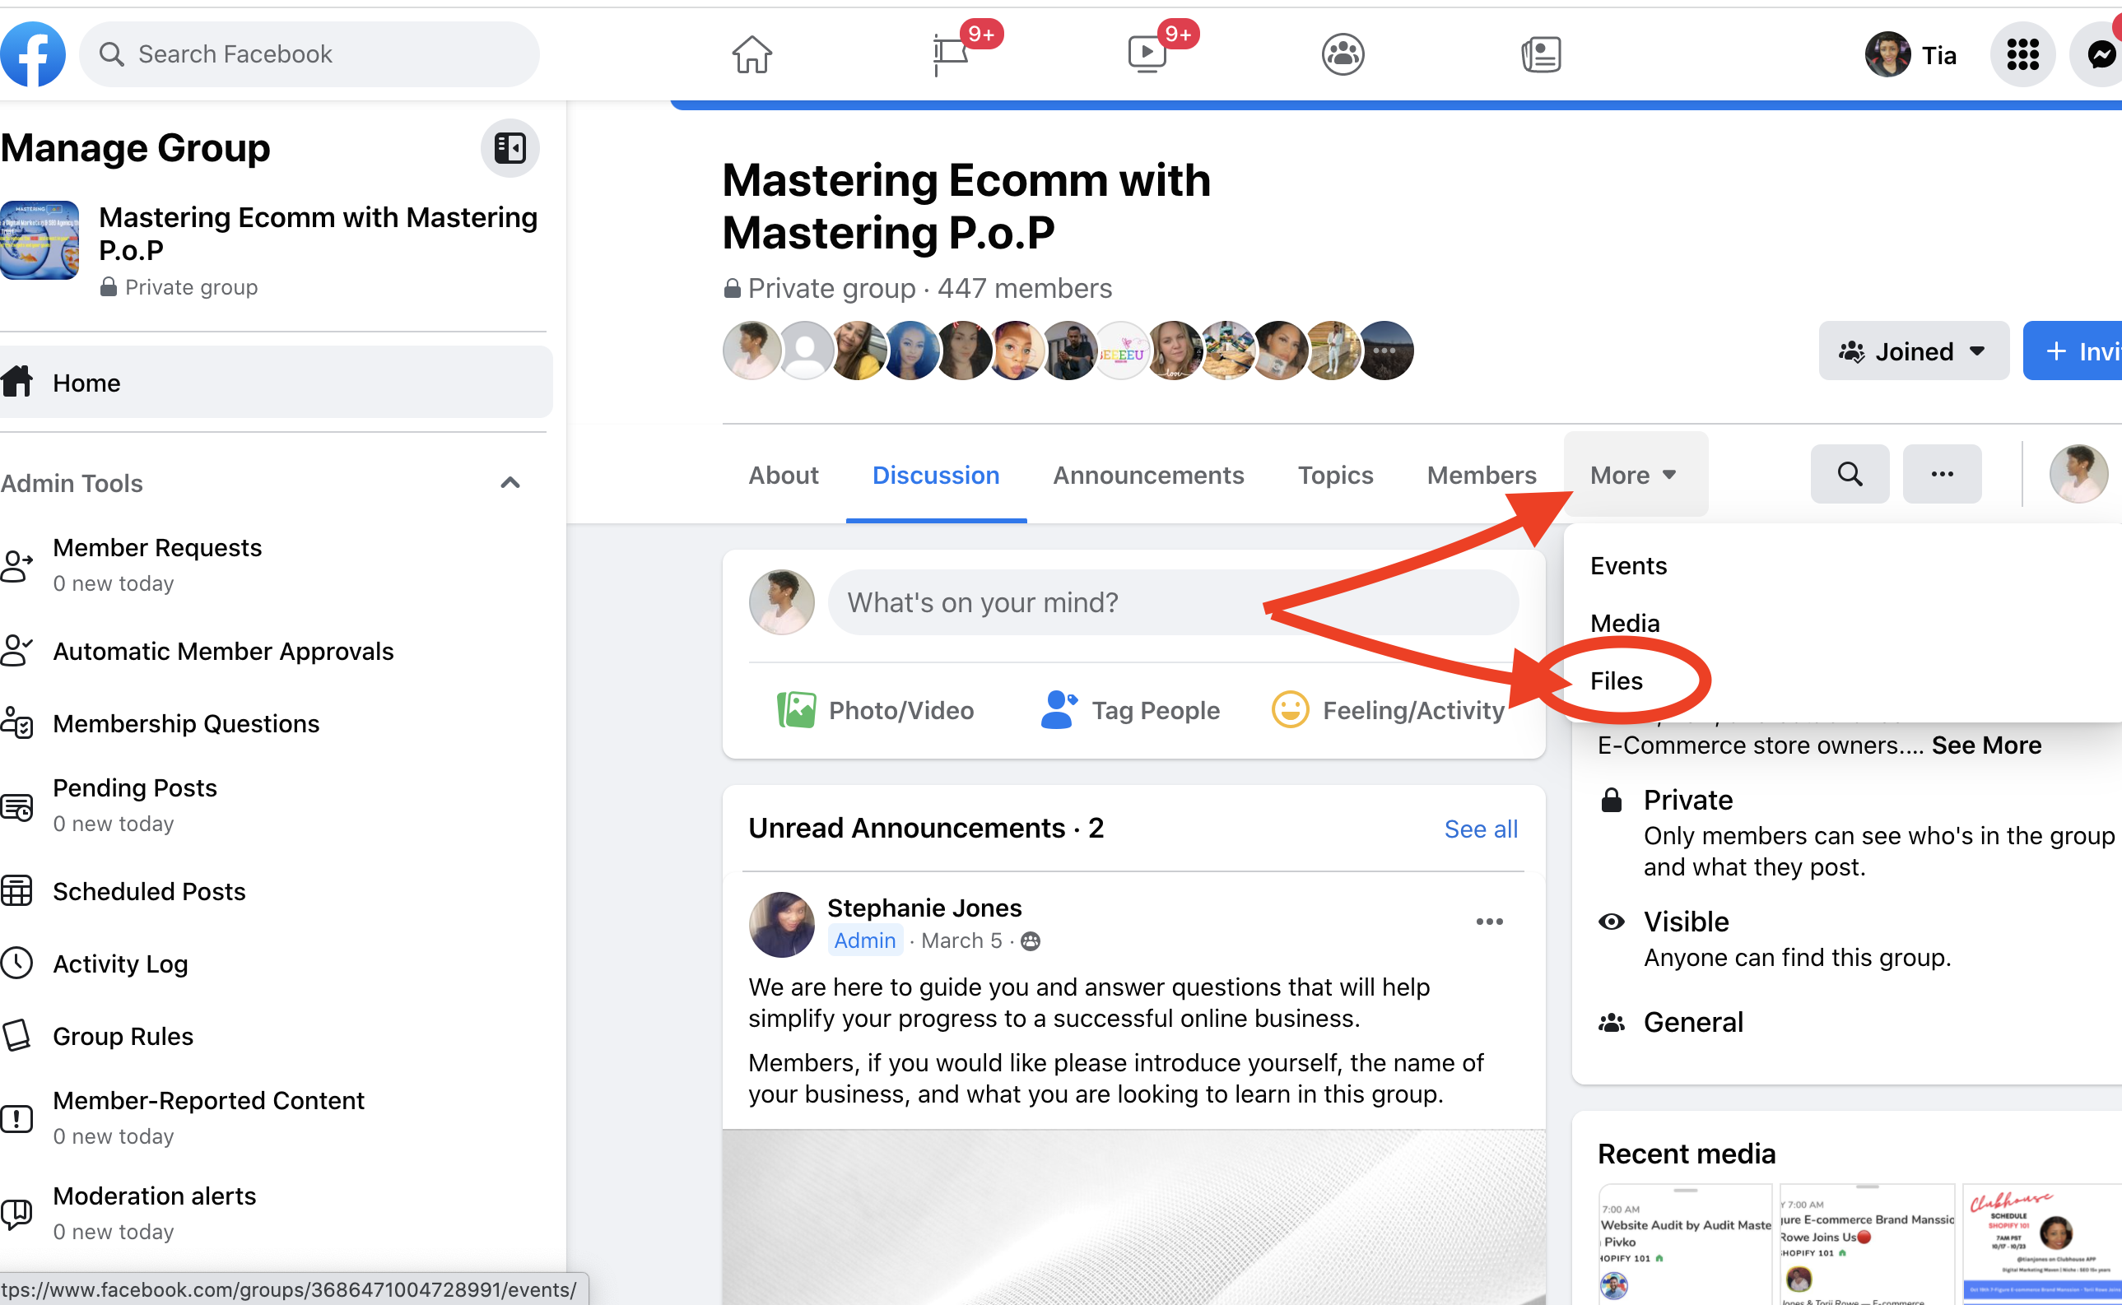Switch to the Discussion tab

pyautogui.click(x=936, y=475)
